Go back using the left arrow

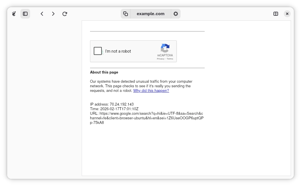point(42,14)
